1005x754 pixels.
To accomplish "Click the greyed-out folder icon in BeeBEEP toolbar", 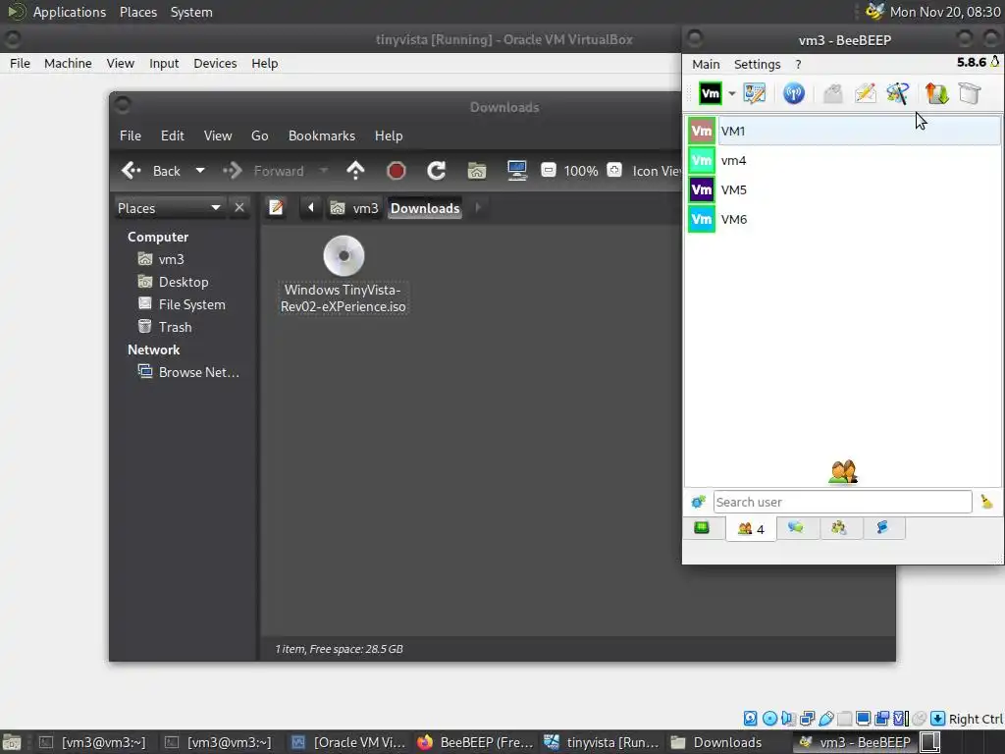I will (x=832, y=93).
